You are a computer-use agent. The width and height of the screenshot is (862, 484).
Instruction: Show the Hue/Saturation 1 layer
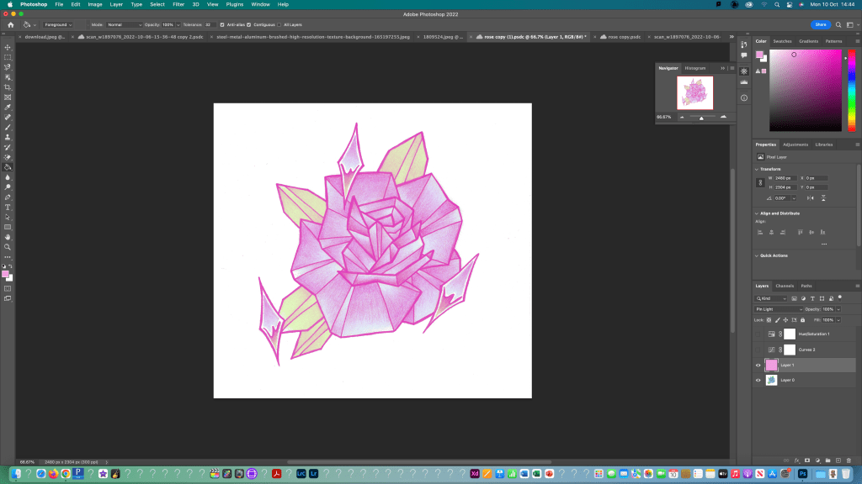[x=758, y=334]
